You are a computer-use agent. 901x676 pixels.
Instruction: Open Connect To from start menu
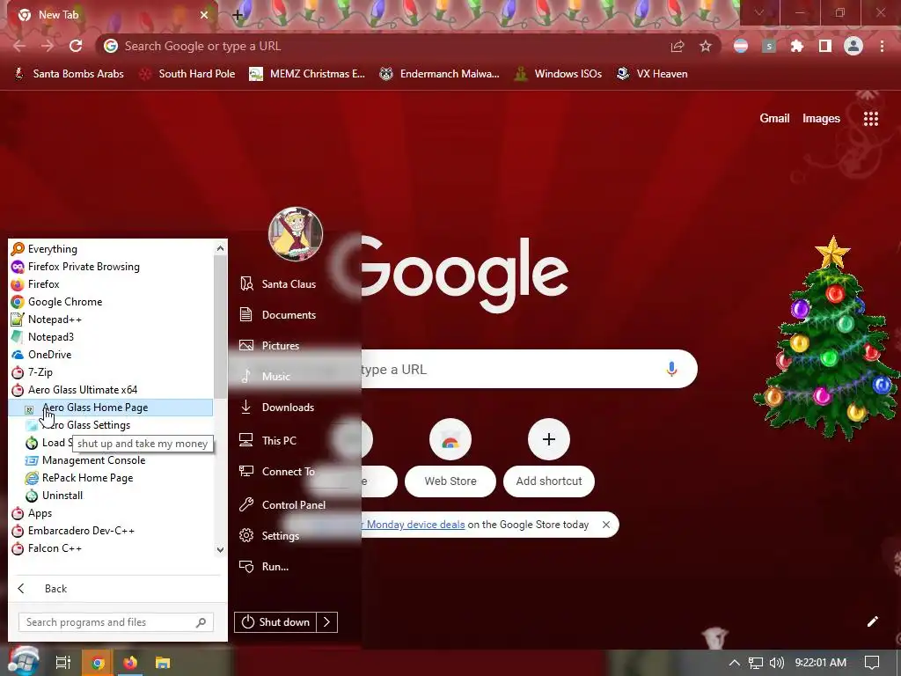[x=277, y=472]
